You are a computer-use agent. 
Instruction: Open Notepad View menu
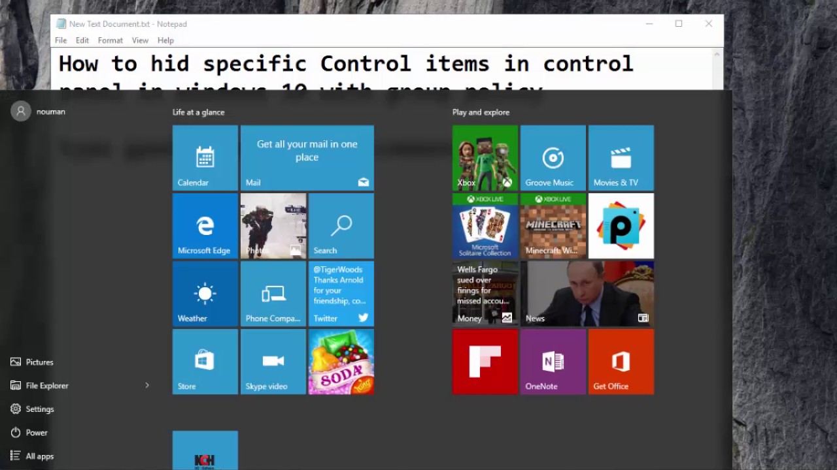140,40
